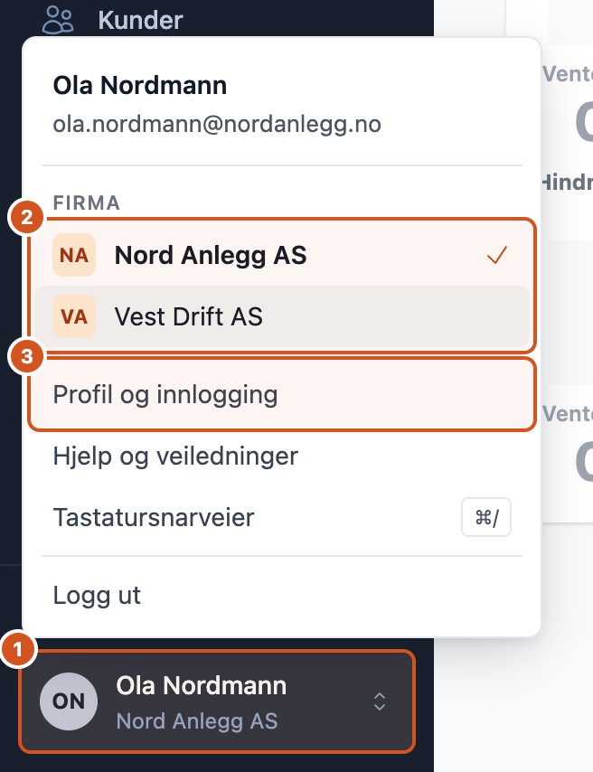Open Hjelp og veiledninger
The image size is (593, 772).
pos(282,456)
